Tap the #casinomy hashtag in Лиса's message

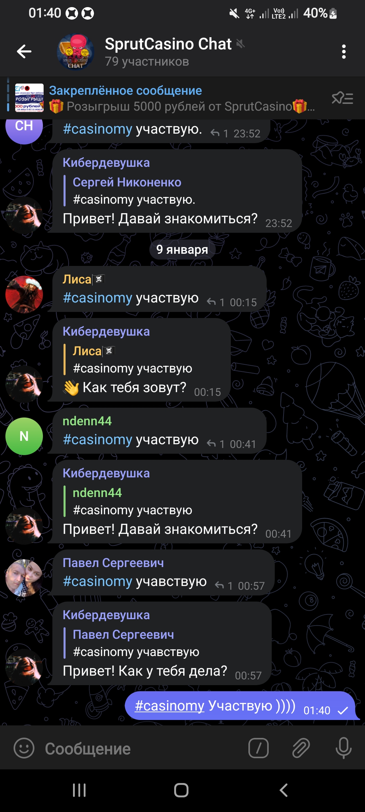click(x=97, y=298)
